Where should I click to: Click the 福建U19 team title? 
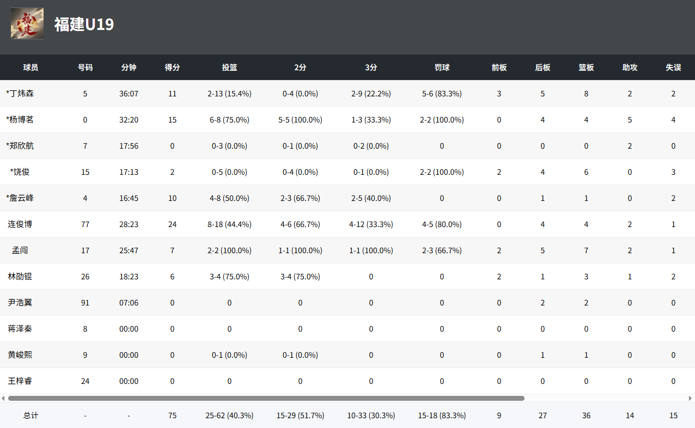[x=84, y=25]
